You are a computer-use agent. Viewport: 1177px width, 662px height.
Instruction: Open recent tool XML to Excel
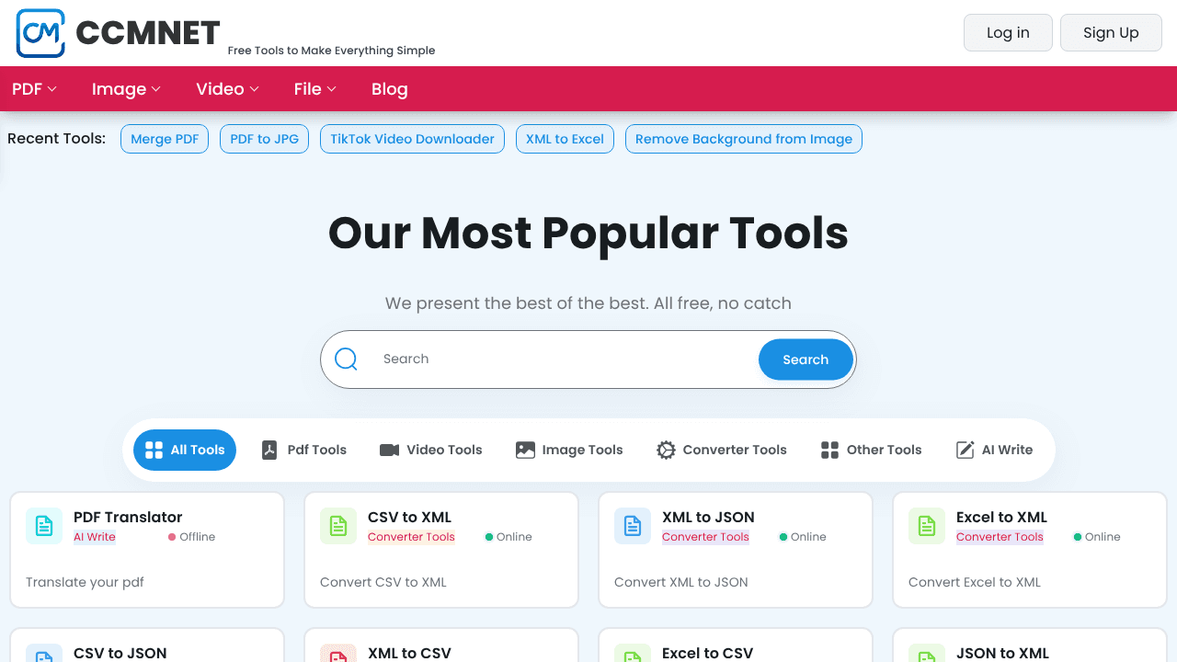(x=565, y=139)
